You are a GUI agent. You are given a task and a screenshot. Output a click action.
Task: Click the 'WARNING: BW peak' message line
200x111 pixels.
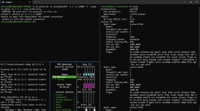(30, 12)
